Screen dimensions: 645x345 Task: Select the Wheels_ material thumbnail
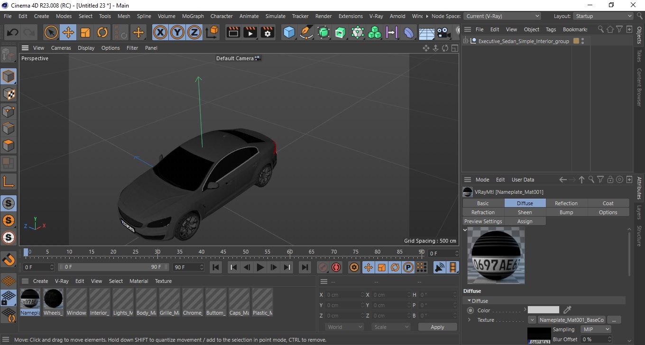[53, 302]
